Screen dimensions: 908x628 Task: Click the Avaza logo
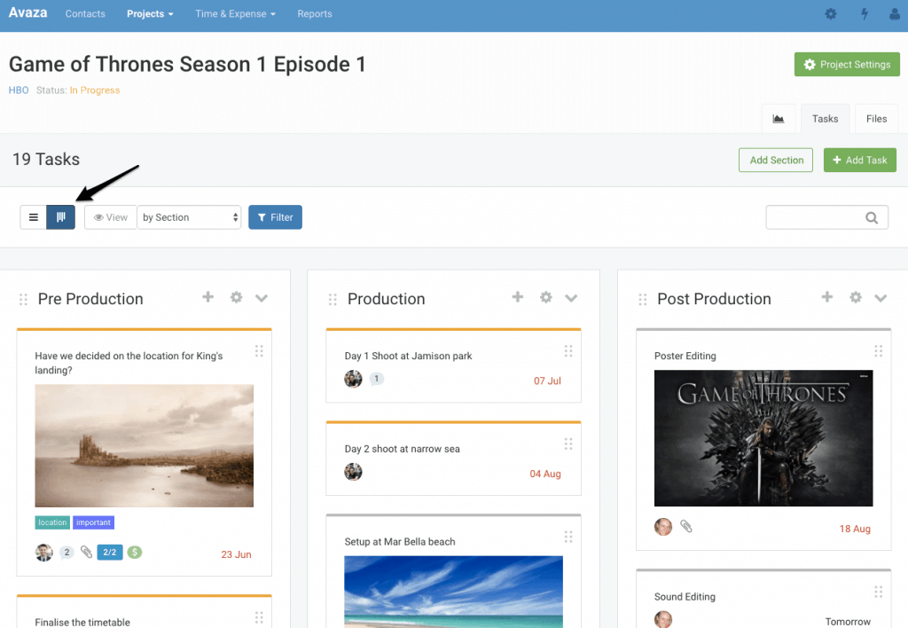[x=27, y=12]
